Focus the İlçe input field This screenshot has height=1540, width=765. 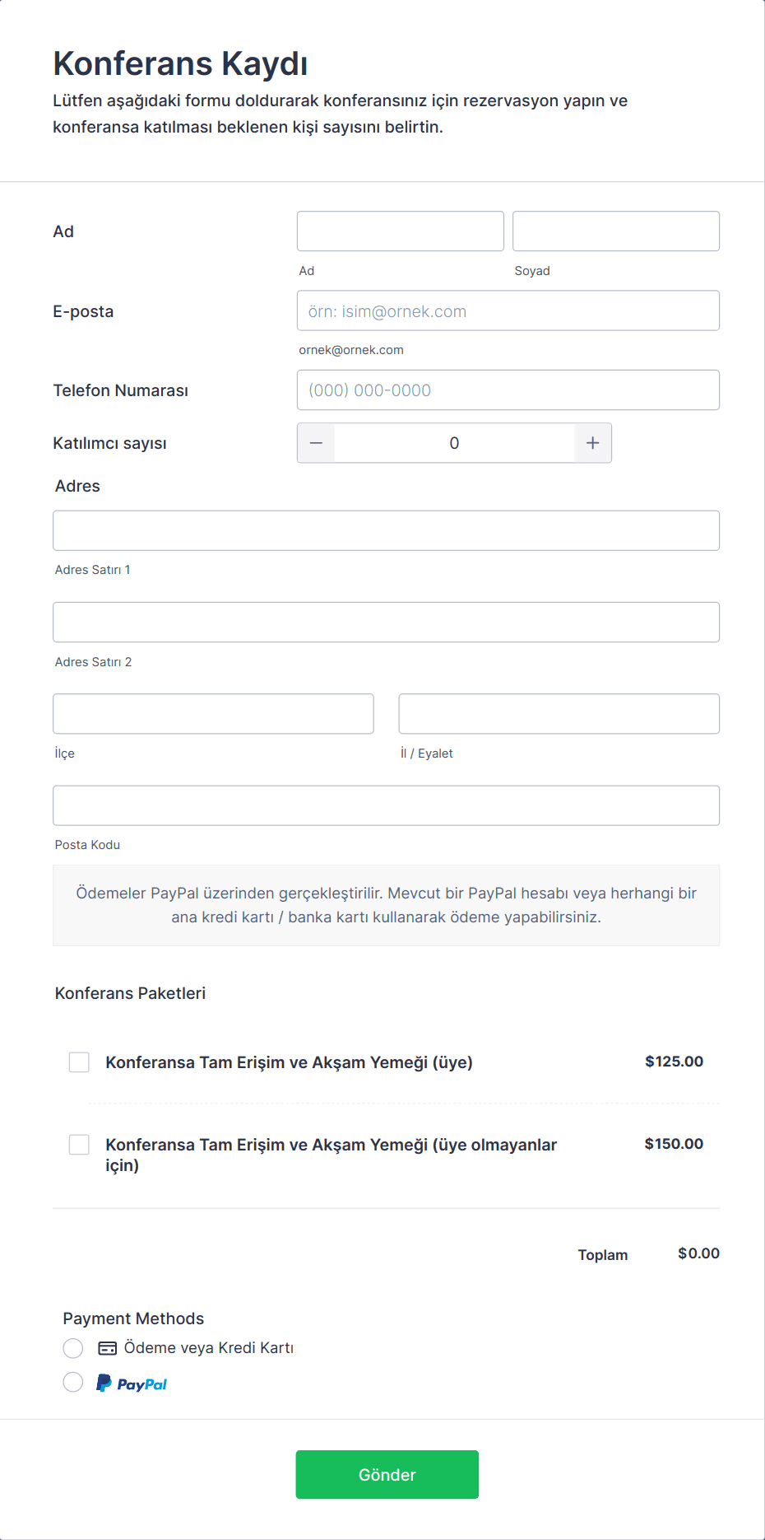213,714
